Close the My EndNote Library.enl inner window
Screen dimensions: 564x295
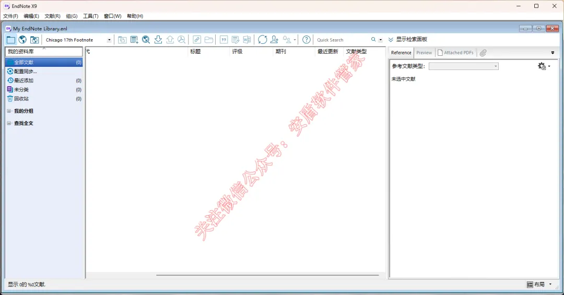[x=552, y=28]
